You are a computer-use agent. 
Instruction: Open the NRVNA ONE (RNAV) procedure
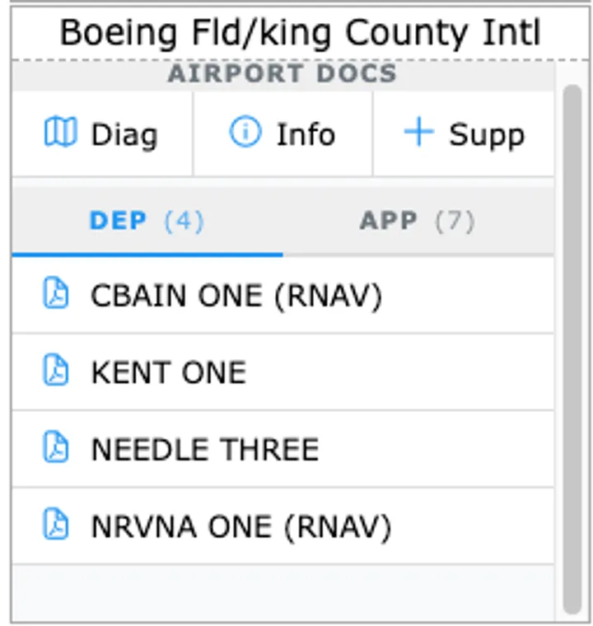click(240, 526)
